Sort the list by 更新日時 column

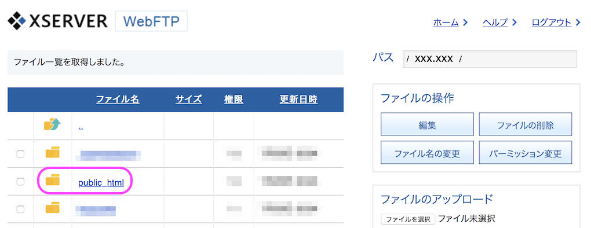298,100
